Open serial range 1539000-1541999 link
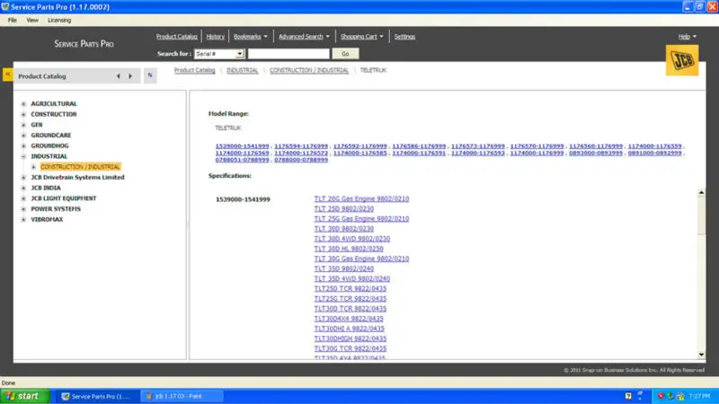This screenshot has width=719, height=404. click(x=242, y=146)
